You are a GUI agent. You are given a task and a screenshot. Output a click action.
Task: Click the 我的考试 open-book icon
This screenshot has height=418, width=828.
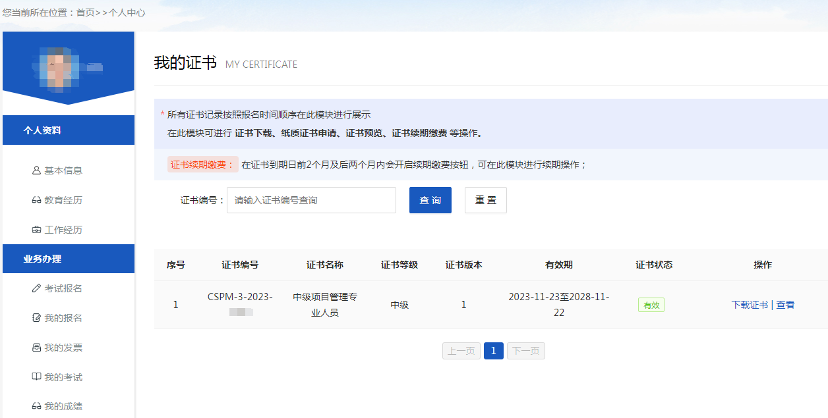[x=38, y=376]
